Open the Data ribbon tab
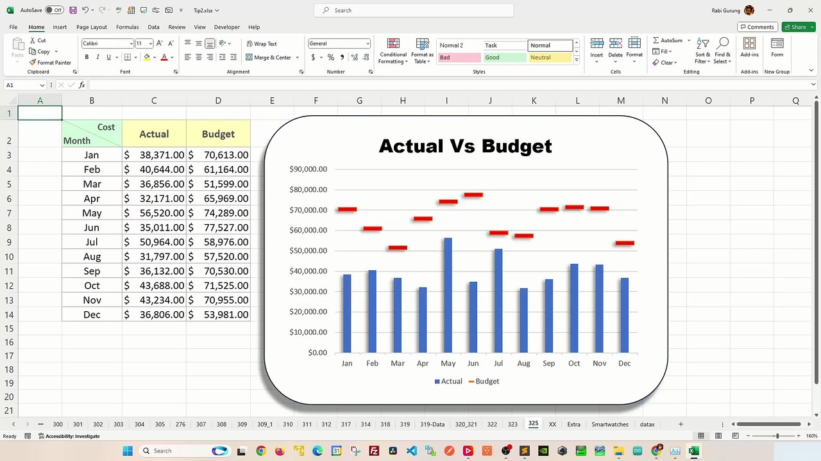The height and width of the screenshot is (461, 821). [x=153, y=27]
